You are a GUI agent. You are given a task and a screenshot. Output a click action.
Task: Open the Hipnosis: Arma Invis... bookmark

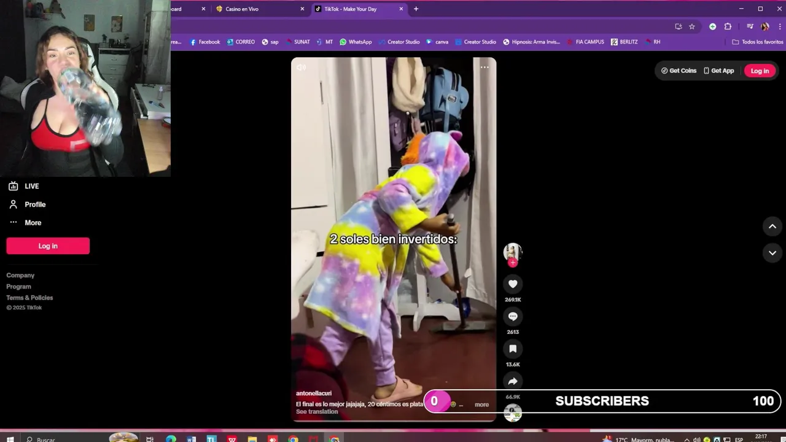[x=532, y=42]
